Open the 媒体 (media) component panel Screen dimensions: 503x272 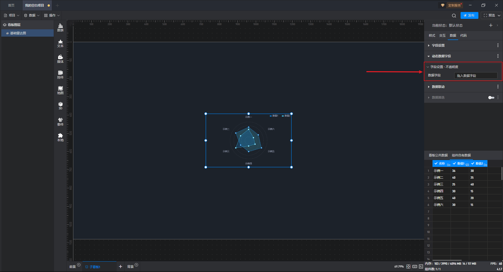click(60, 59)
